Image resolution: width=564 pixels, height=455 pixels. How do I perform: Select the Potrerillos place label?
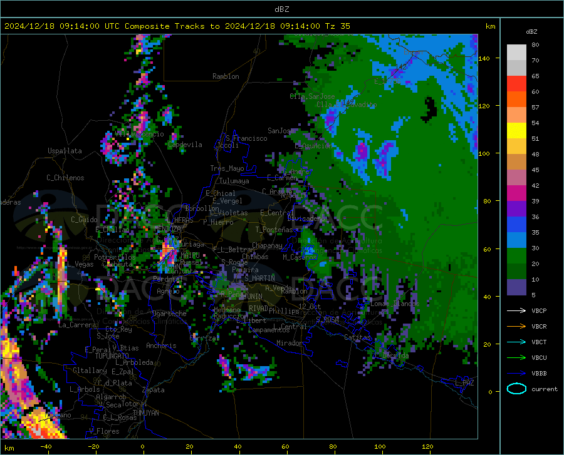115,257
